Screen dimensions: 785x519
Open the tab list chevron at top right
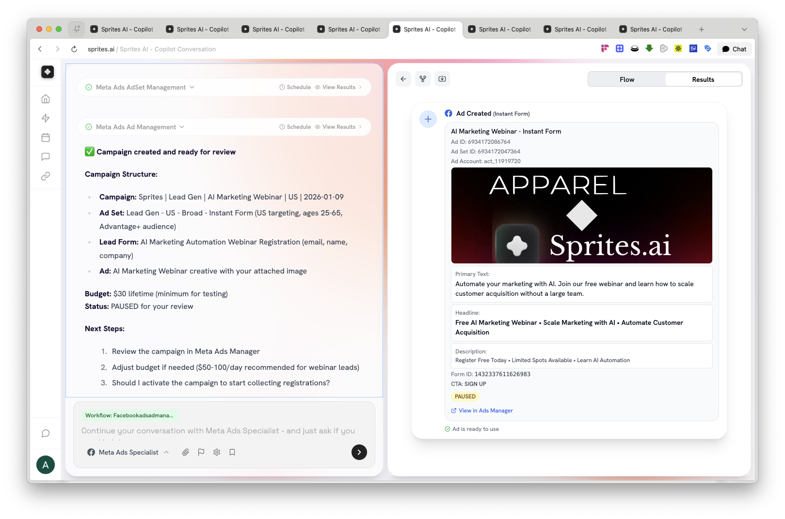click(744, 30)
